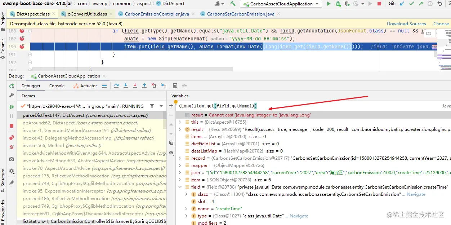Toggle the breakpoint on line 188
This screenshot has height=225, width=451.
pos(22,31)
